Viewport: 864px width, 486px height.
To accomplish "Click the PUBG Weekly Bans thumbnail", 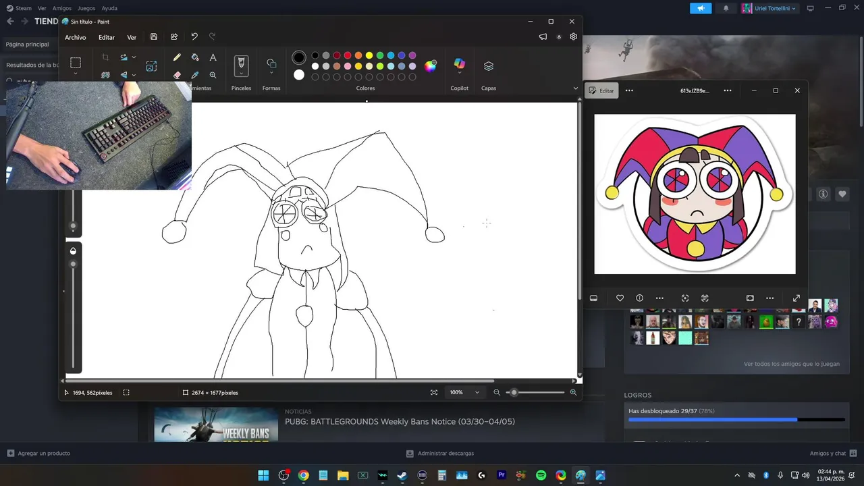I will pyautogui.click(x=216, y=425).
